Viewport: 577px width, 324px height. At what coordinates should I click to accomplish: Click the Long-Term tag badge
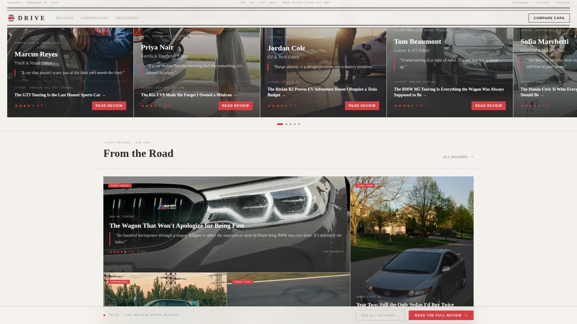[365, 186]
